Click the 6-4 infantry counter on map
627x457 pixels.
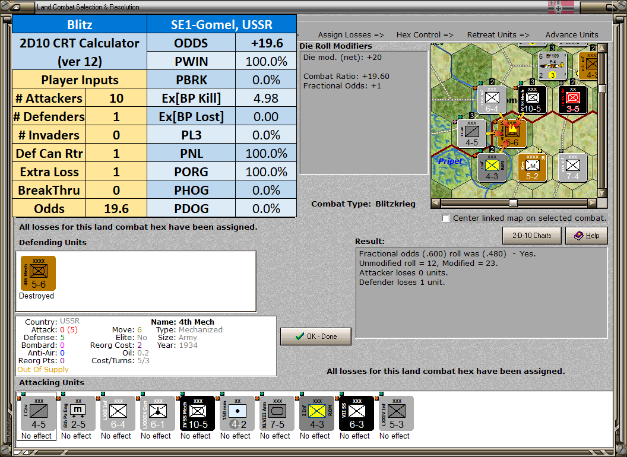point(492,100)
